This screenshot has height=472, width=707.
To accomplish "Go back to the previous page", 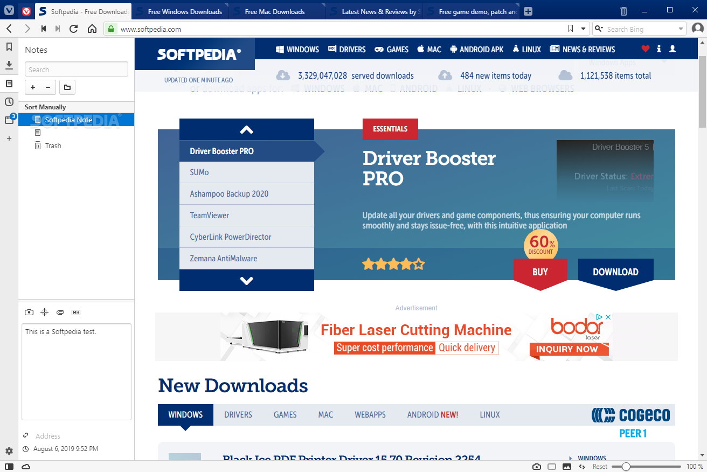I will pyautogui.click(x=9, y=29).
